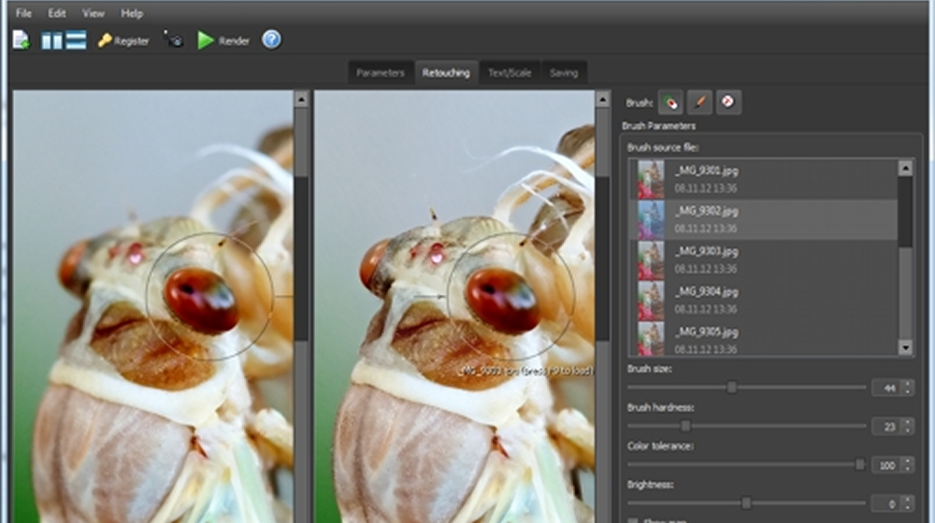935x523 pixels.
Task: Start rendering with the green Render button
Action: 223,40
